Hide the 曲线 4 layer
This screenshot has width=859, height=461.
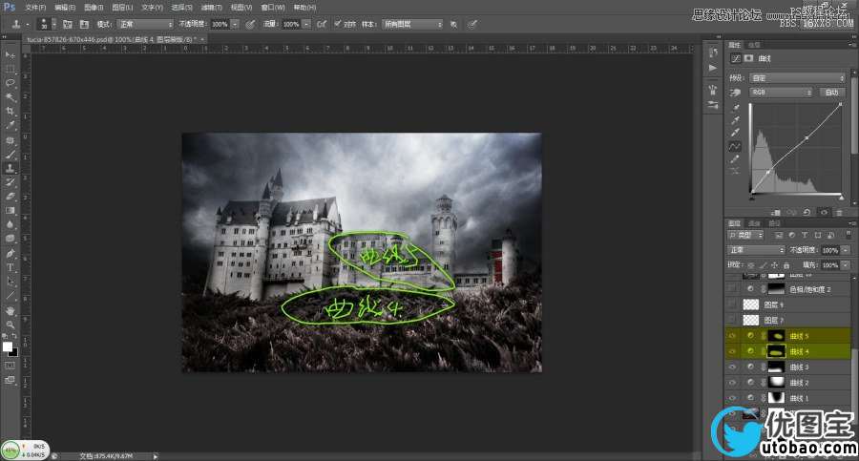pos(732,351)
